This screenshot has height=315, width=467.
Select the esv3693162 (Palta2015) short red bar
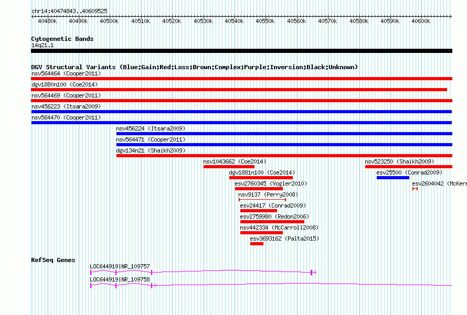pos(257,244)
